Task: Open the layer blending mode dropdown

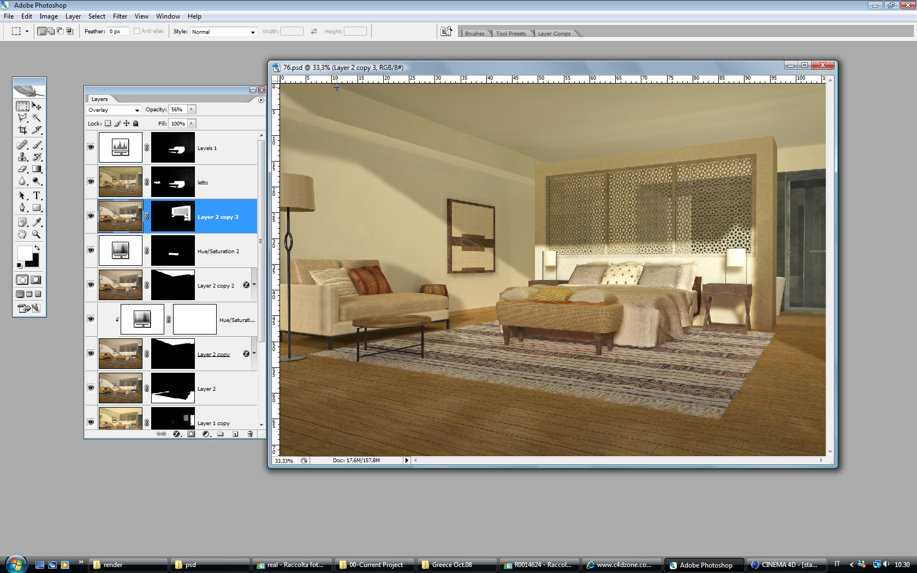Action: tap(114, 110)
